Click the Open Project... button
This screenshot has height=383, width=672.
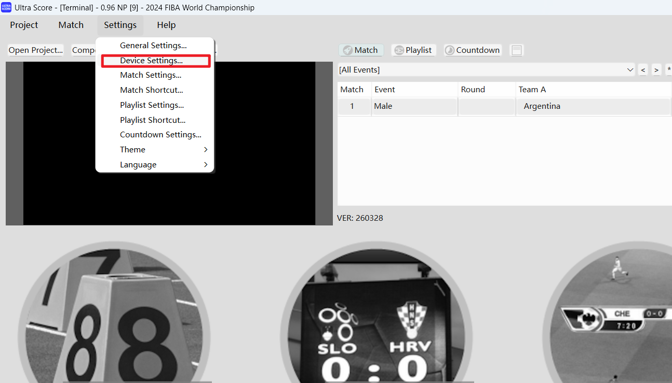point(35,50)
